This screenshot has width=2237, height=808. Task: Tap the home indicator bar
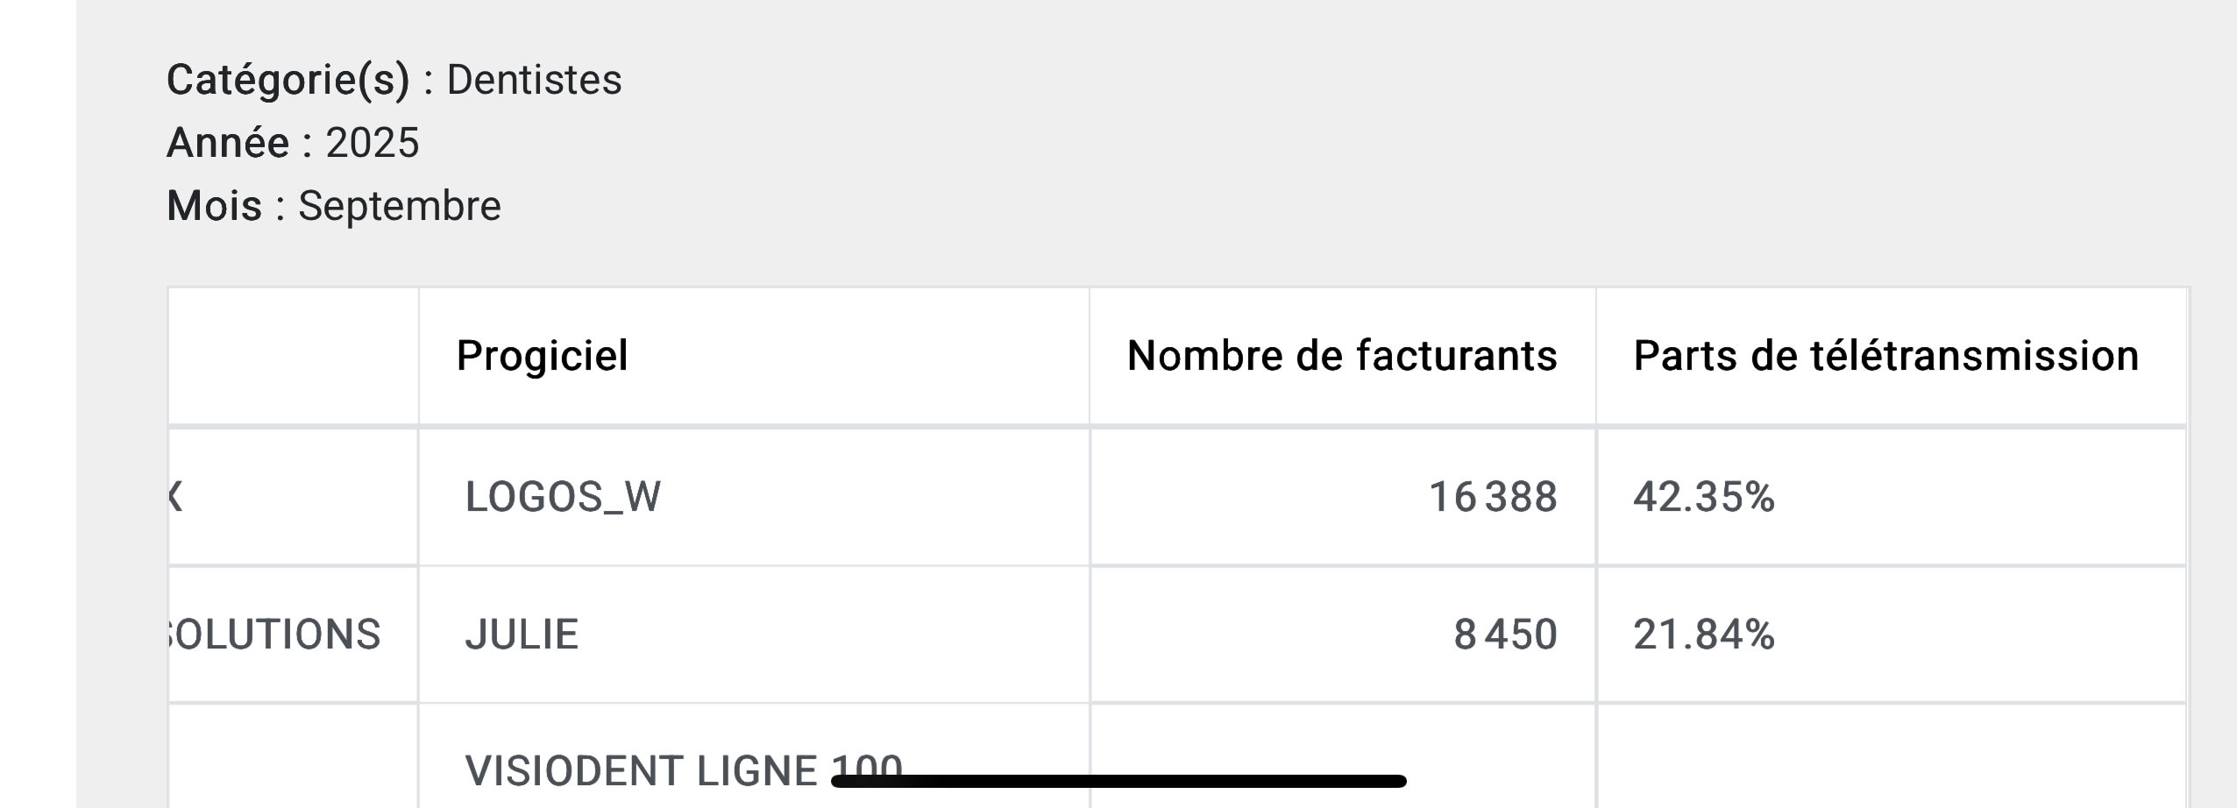(x=1118, y=781)
